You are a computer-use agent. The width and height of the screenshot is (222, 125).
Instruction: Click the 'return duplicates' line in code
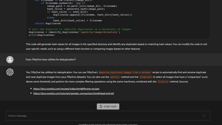[48, 23]
